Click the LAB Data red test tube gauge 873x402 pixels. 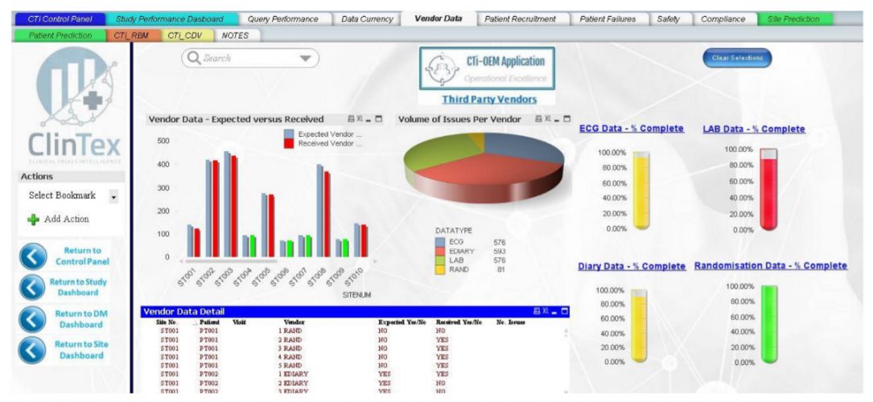point(768,189)
